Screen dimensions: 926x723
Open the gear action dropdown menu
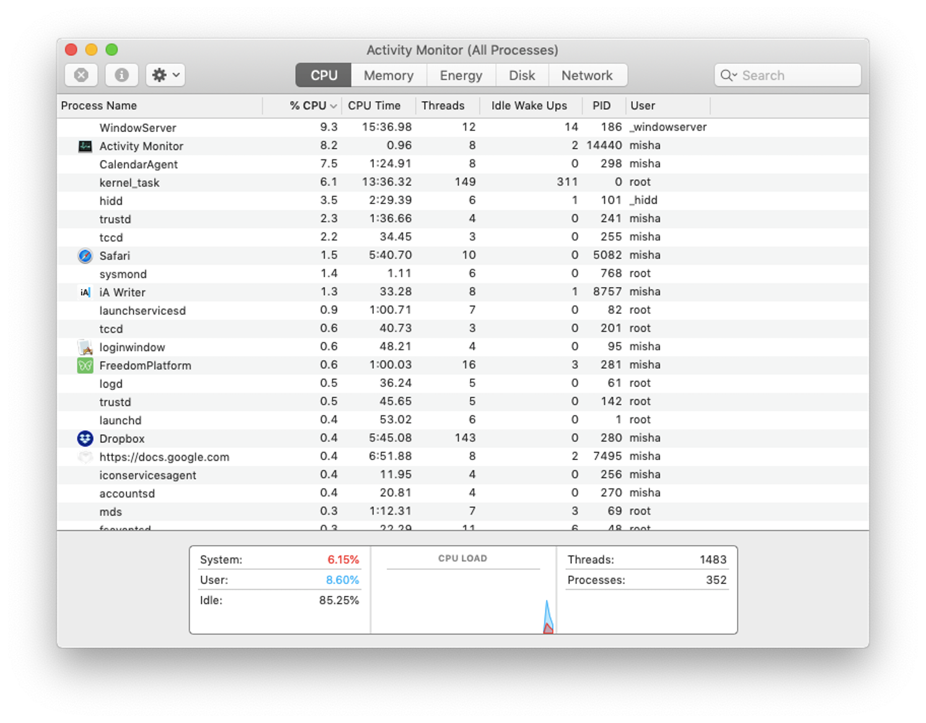(x=165, y=75)
